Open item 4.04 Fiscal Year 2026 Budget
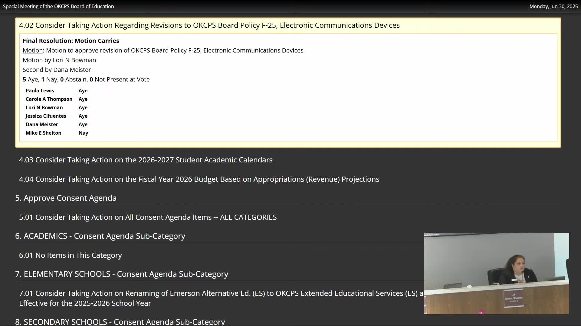581x326 pixels. [199, 179]
